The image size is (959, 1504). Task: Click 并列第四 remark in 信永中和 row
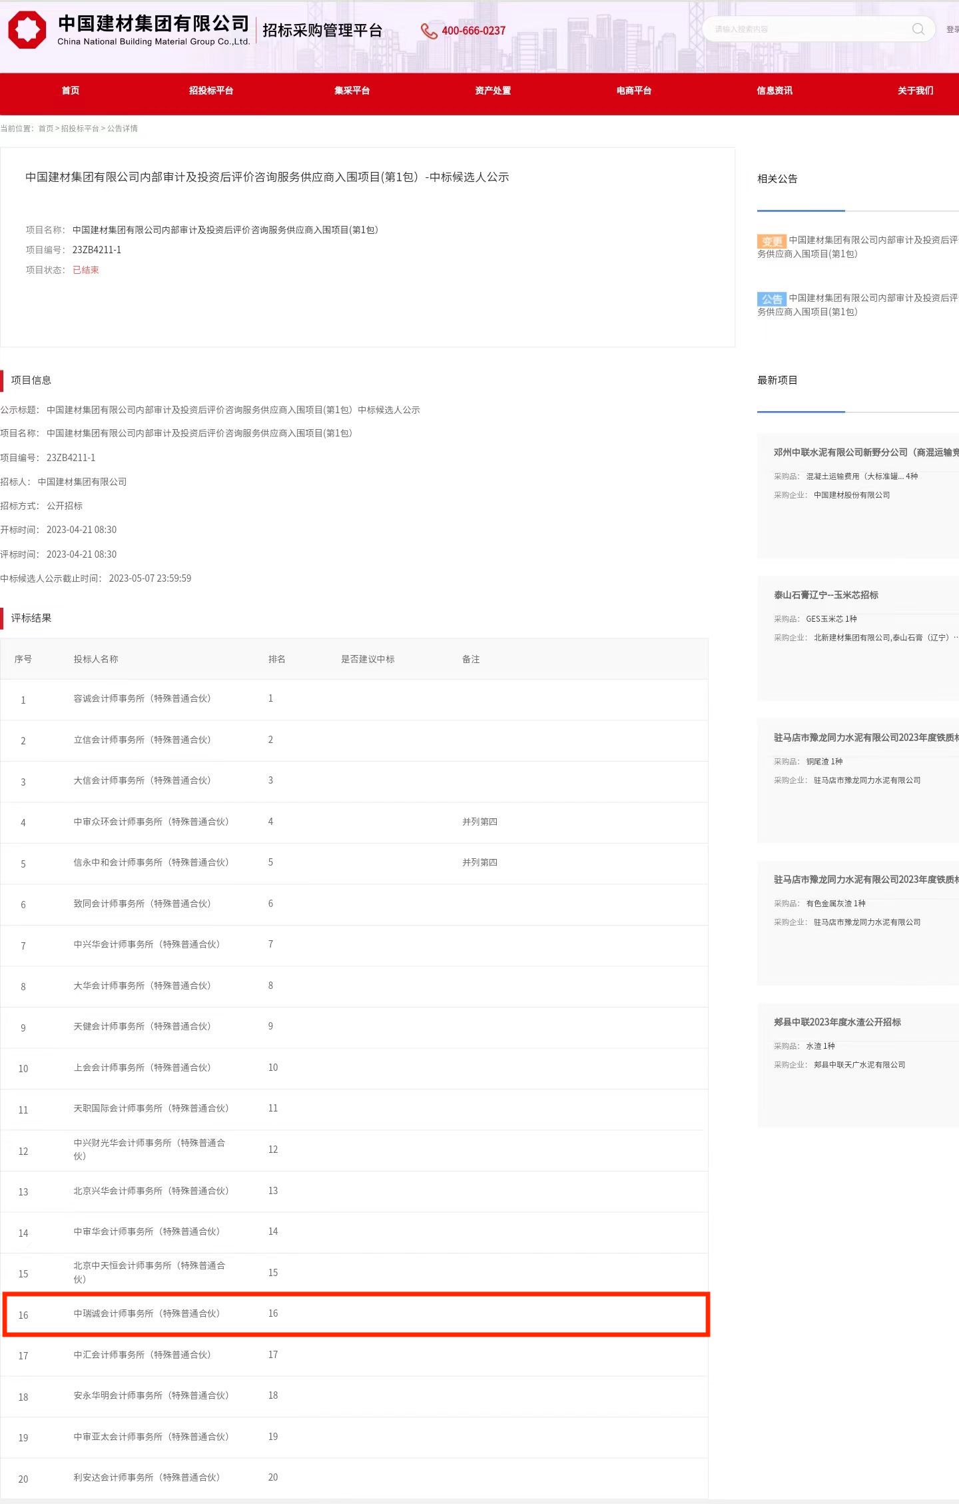tap(479, 862)
